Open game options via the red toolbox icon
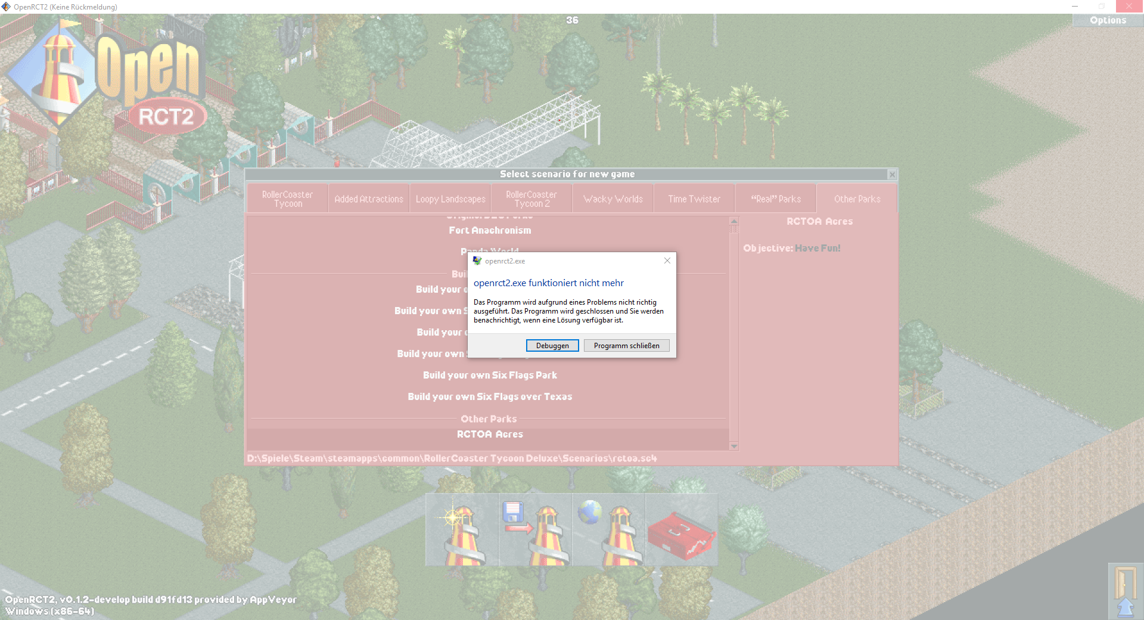1144x620 pixels. click(x=681, y=529)
